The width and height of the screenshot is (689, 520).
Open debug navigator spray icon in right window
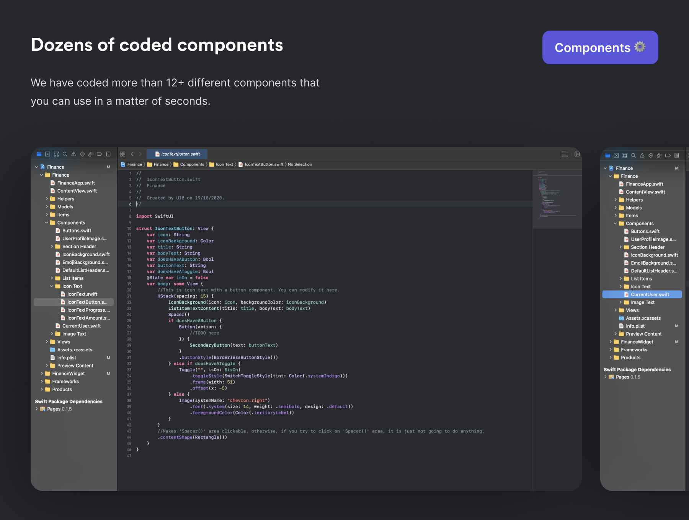659,155
